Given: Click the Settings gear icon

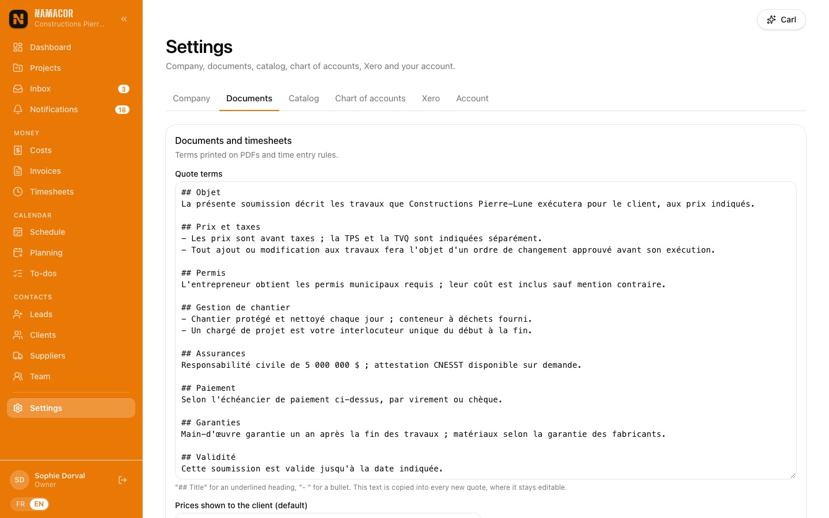Looking at the screenshot, I should [x=18, y=408].
